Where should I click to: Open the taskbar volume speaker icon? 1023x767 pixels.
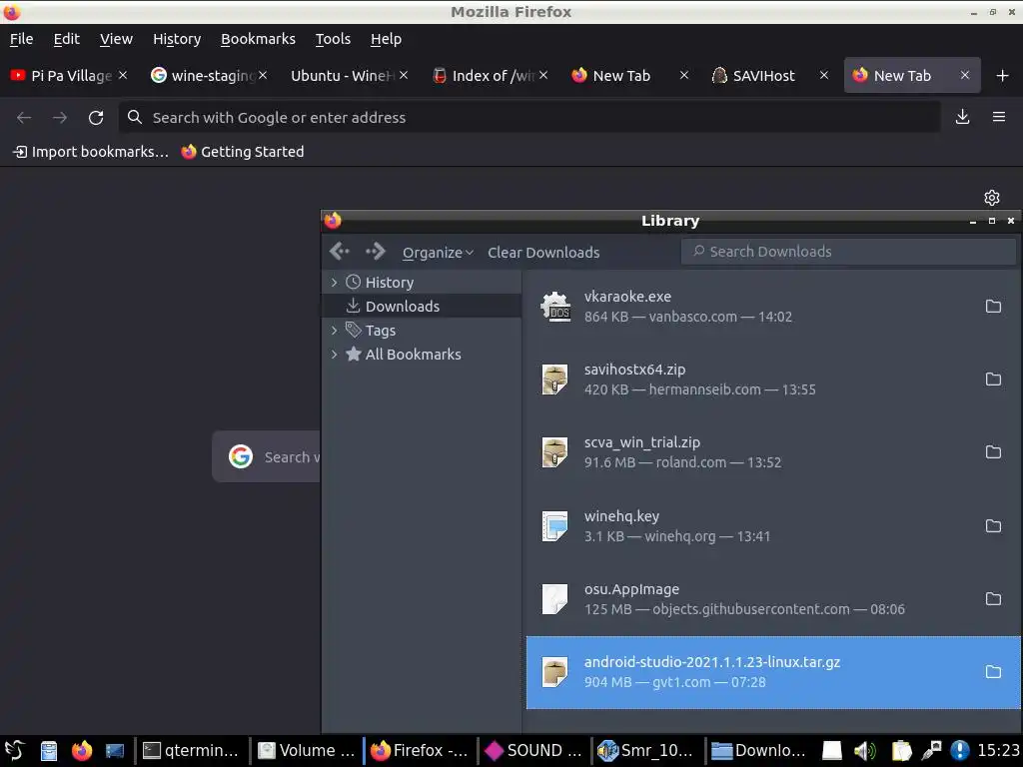pyautogui.click(x=865, y=751)
